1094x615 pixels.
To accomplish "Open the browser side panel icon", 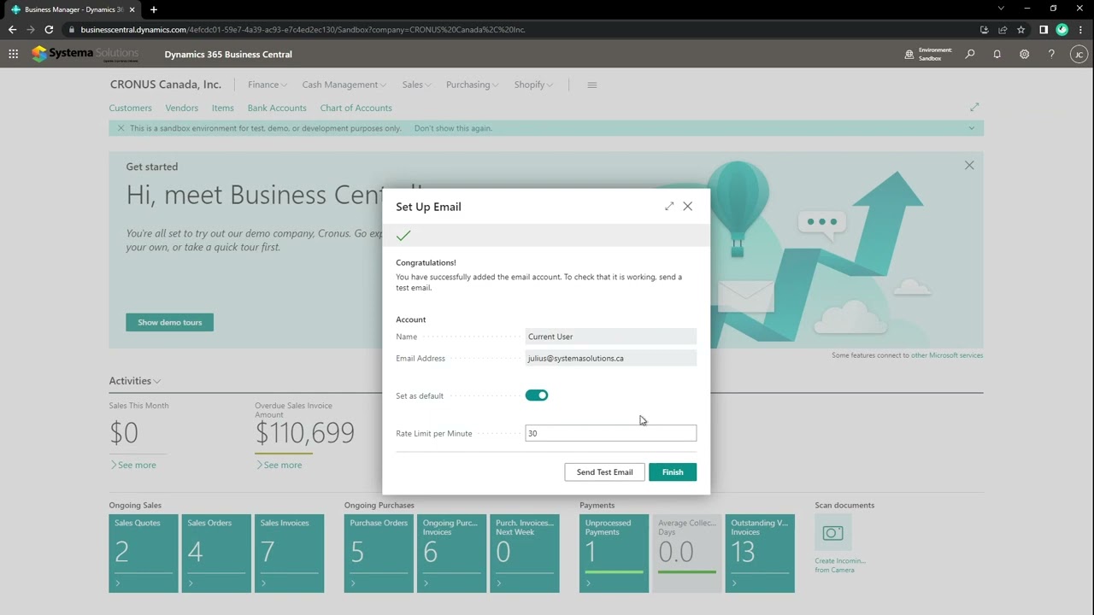I will point(1044,29).
